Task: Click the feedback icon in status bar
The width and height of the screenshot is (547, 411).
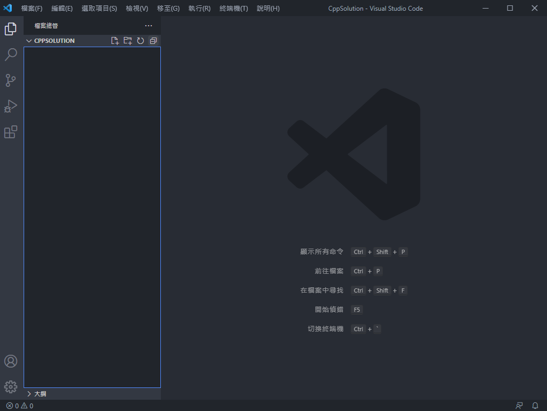Action: (519, 406)
